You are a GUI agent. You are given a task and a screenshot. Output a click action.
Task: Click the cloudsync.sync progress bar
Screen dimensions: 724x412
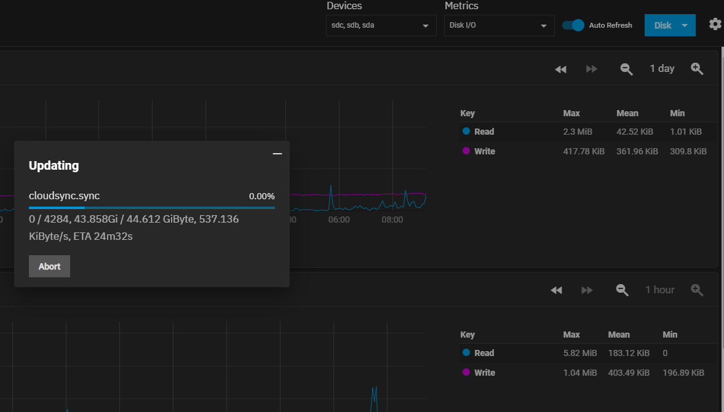point(152,208)
